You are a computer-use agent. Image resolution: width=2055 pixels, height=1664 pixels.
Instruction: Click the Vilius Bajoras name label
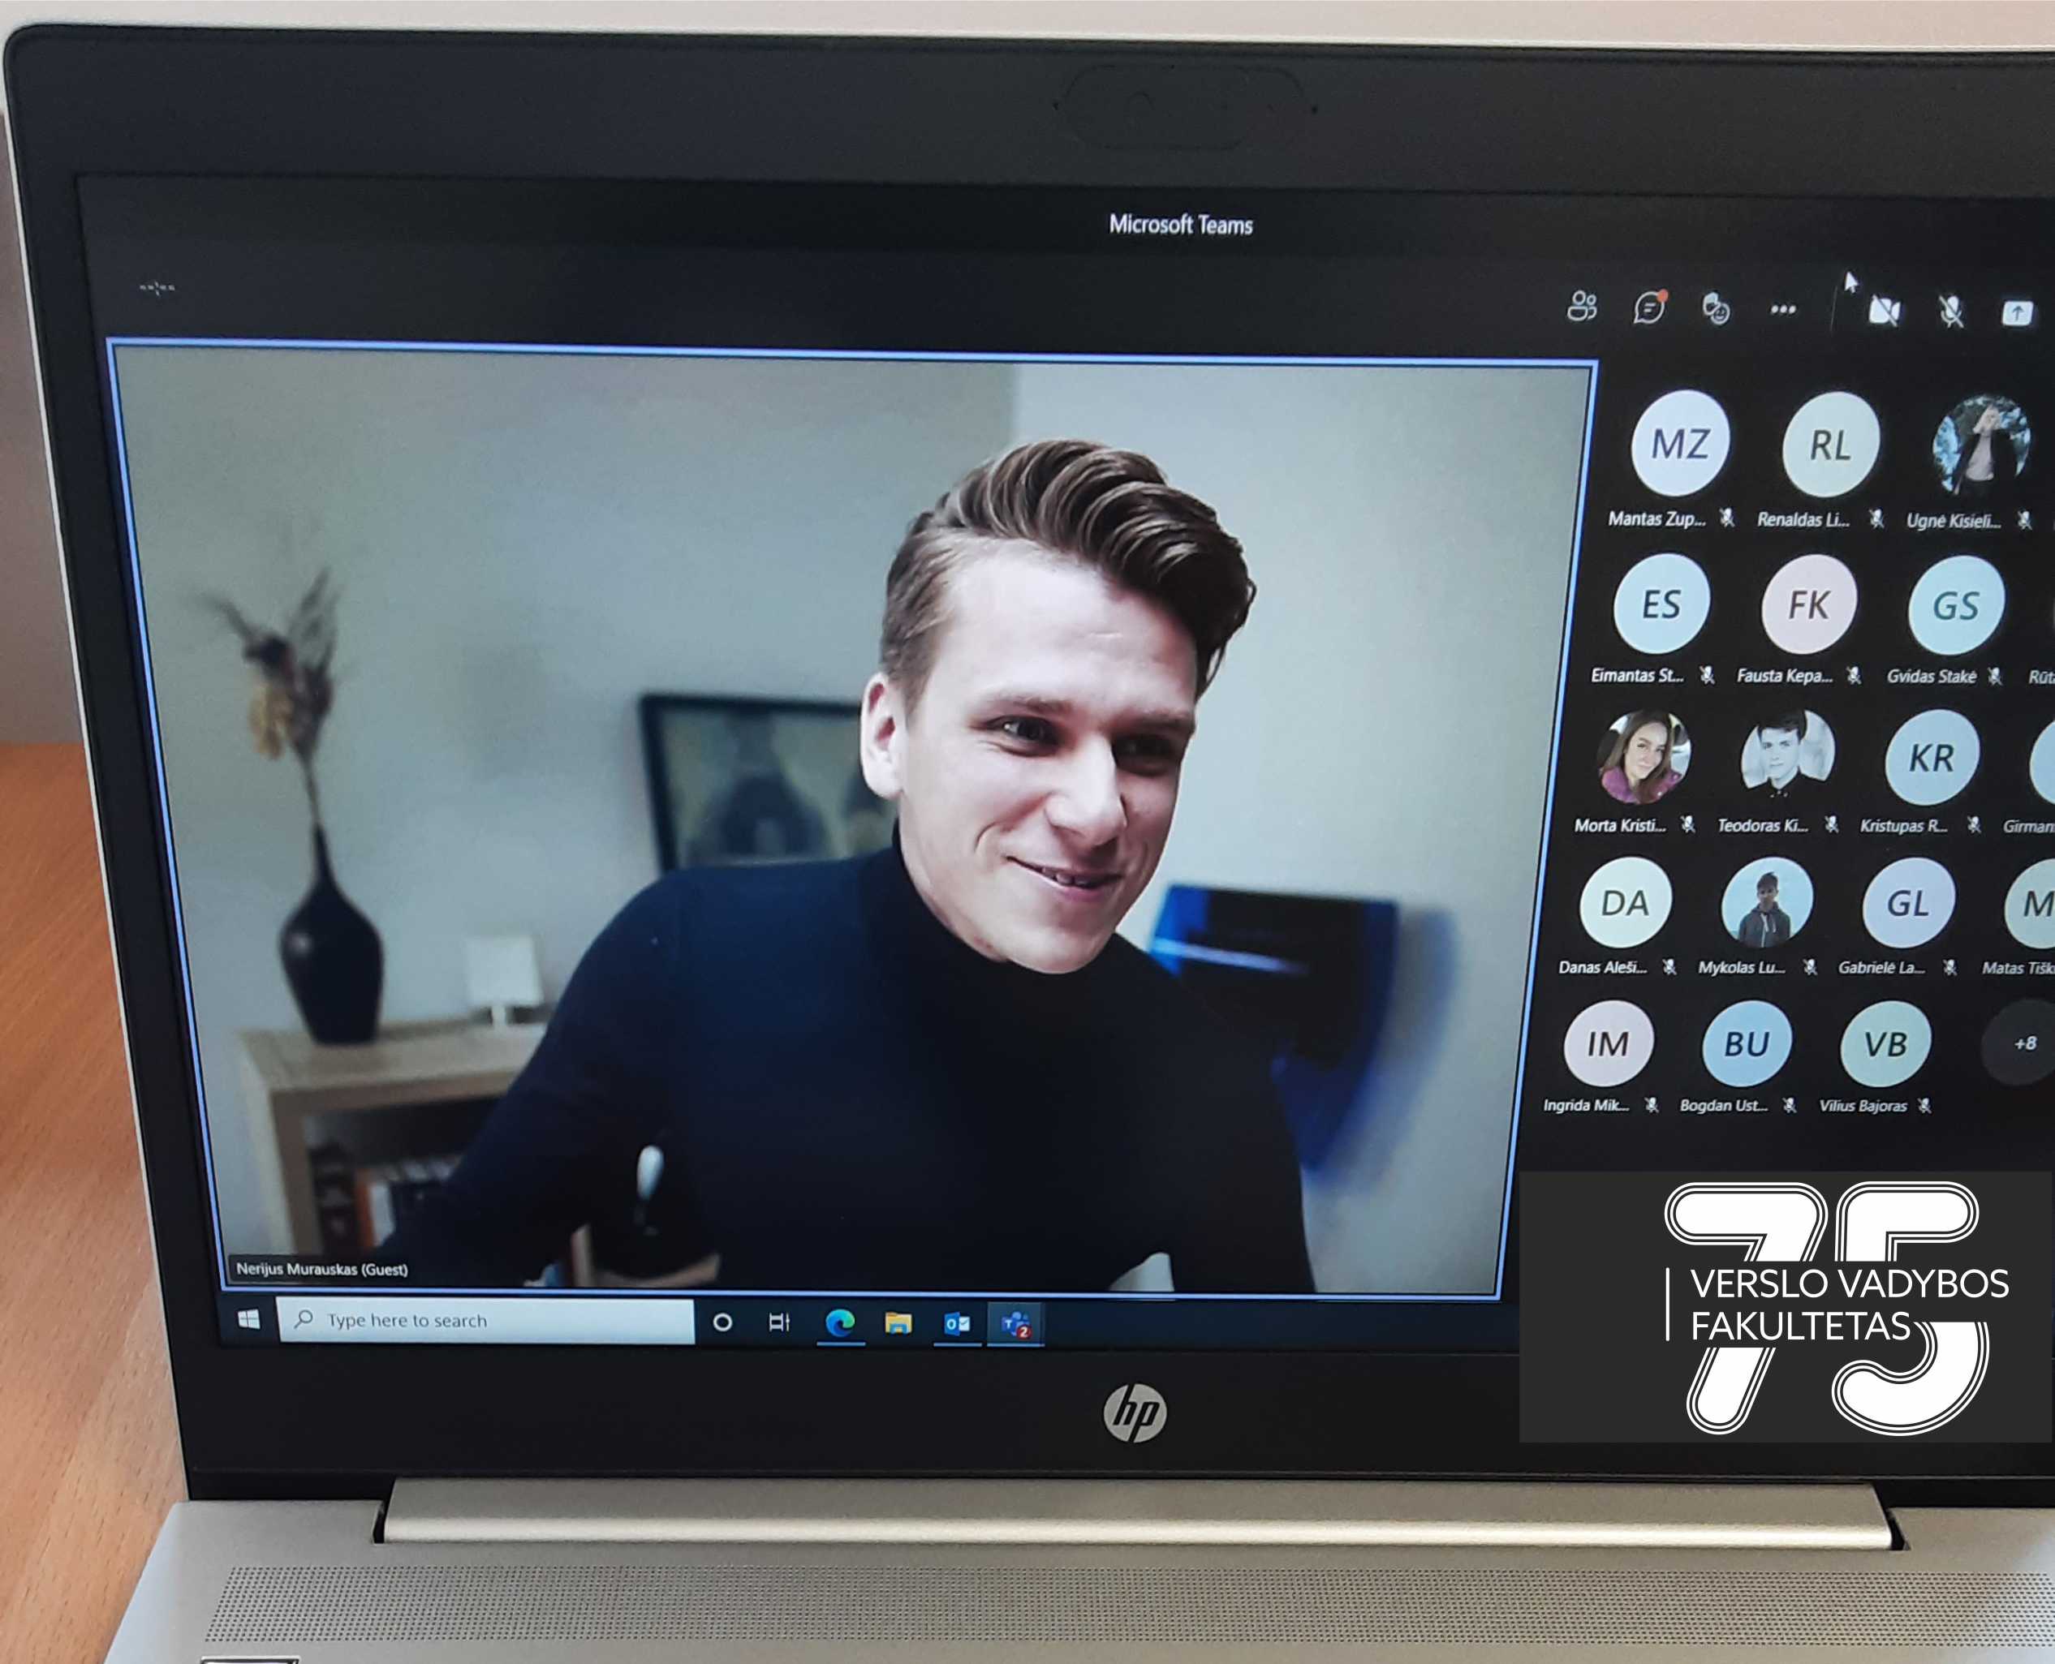click(x=1863, y=1105)
